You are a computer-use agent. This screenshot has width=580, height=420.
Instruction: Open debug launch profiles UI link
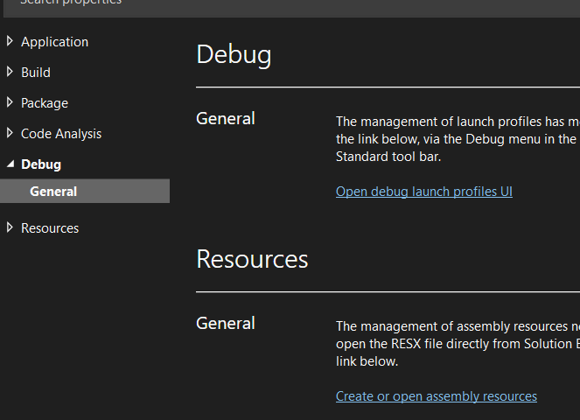[x=424, y=192]
